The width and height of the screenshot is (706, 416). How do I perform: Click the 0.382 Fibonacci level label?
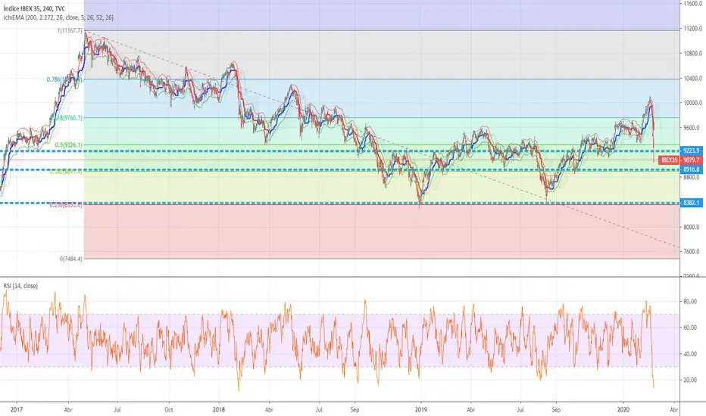click(66, 172)
